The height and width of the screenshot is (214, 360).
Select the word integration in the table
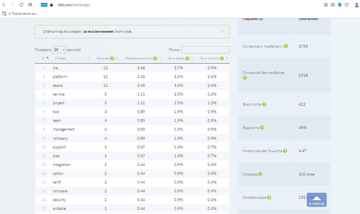point(62,165)
